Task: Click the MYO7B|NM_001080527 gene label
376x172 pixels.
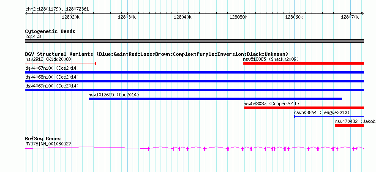Action: 48,144
